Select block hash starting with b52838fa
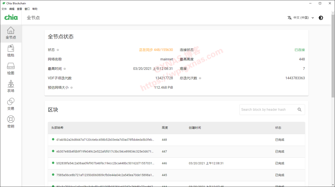Viewport: 335px width, 187px height. tap(105, 163)
